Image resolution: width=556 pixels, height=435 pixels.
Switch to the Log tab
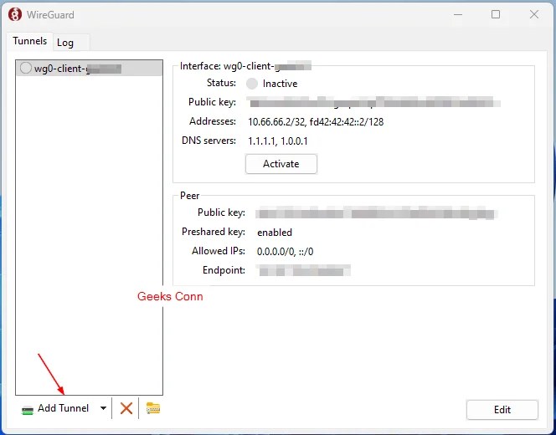(x=71, y=43)
